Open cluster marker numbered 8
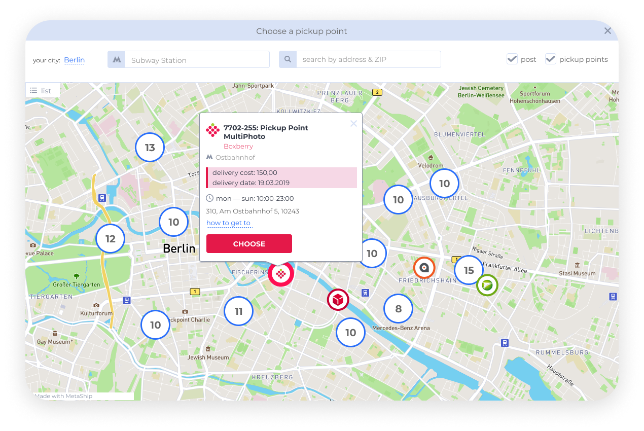Viewport: 644px width, 431px height. point(399,308)
